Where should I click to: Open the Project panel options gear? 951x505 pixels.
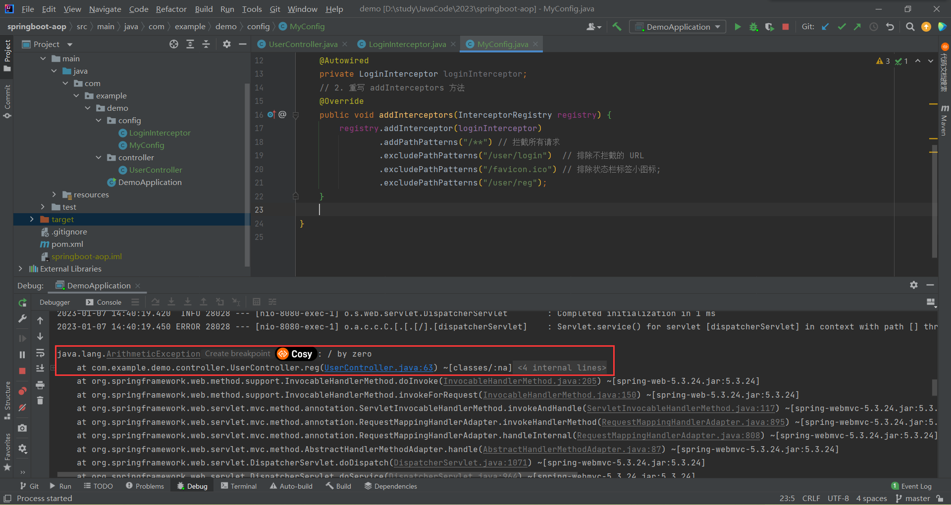coord(226,44)
